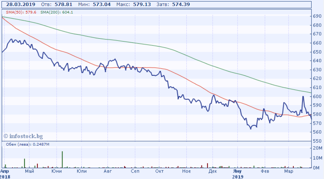
Task: Click the 550 price axis label
Action: point(317,141)
